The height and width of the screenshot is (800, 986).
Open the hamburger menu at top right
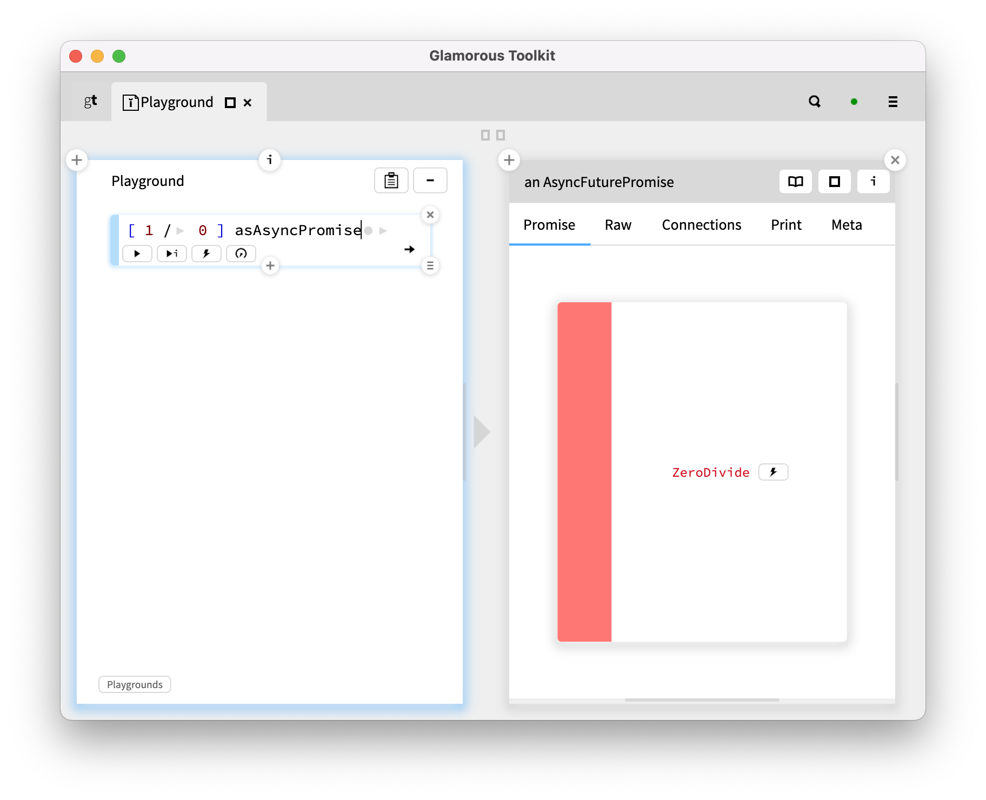point(892,102)
